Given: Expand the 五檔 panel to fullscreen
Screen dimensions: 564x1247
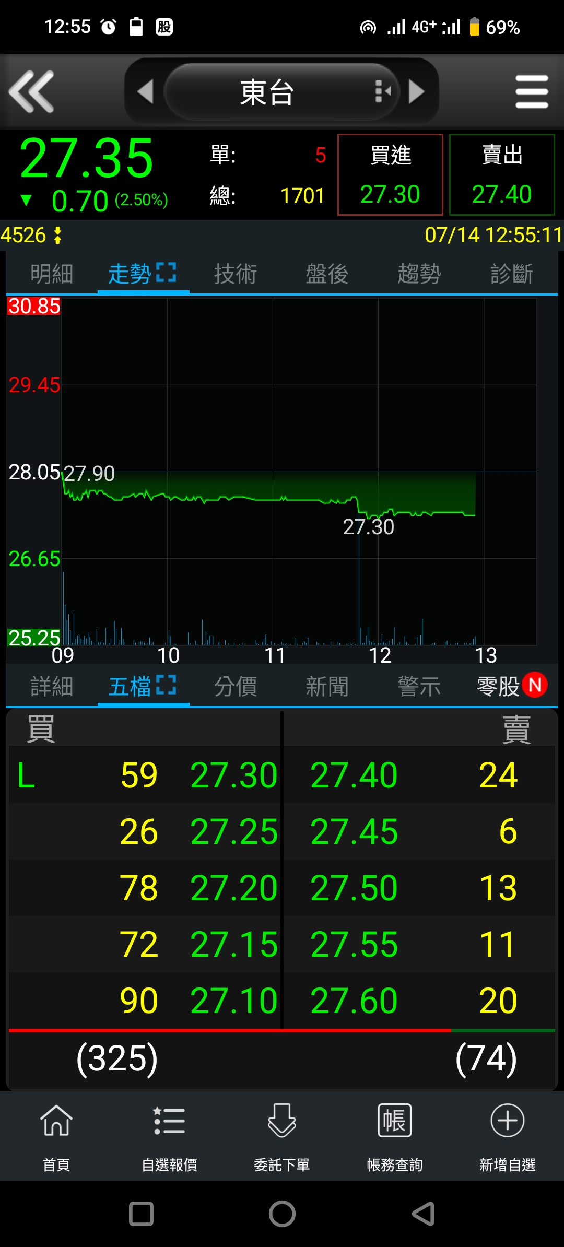Looking at the screenshot, I should pos(166,685).
